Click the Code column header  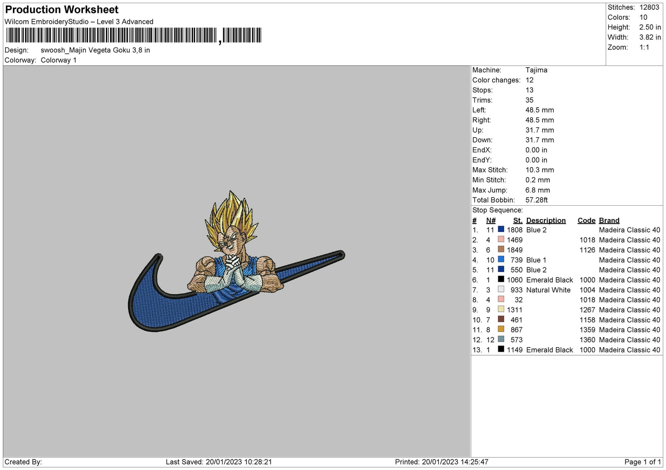586,220
